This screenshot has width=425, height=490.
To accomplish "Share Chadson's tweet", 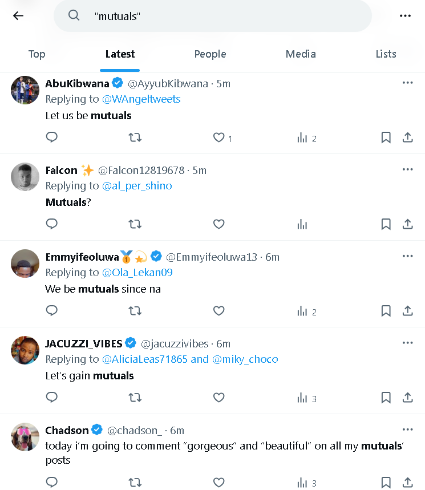I will click(408, 482).
